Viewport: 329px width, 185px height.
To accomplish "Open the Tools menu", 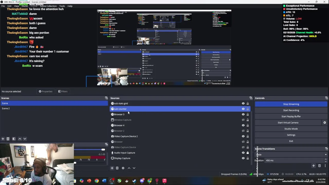I will (62, 6).
